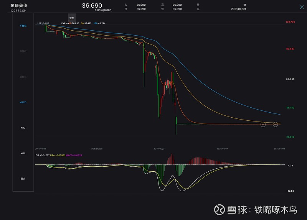Switch to the KDJ indicator

(23, 128)
